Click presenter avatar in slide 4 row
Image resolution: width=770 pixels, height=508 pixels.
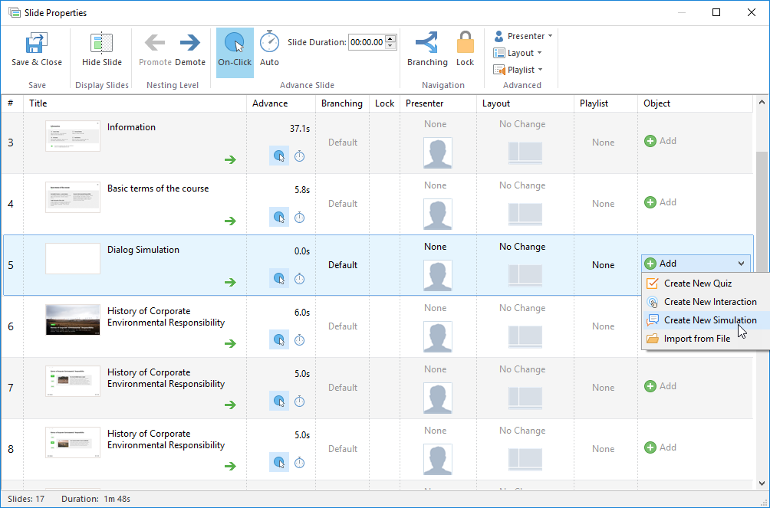(x=437, y=215)
